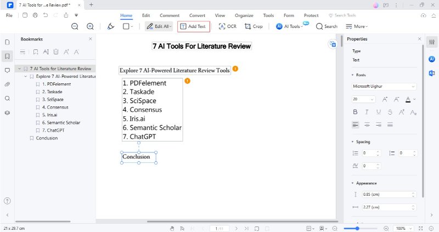
Task: Open the font size 20 dropdown
Action: point(363,99)
